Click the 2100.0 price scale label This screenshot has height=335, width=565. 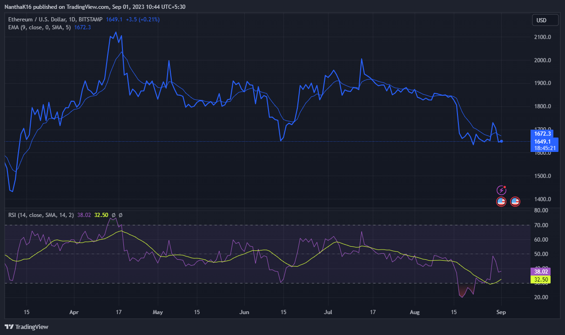(543, 37)
